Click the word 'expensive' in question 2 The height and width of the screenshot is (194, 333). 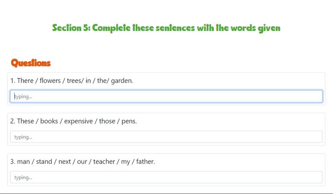[79, 122]
